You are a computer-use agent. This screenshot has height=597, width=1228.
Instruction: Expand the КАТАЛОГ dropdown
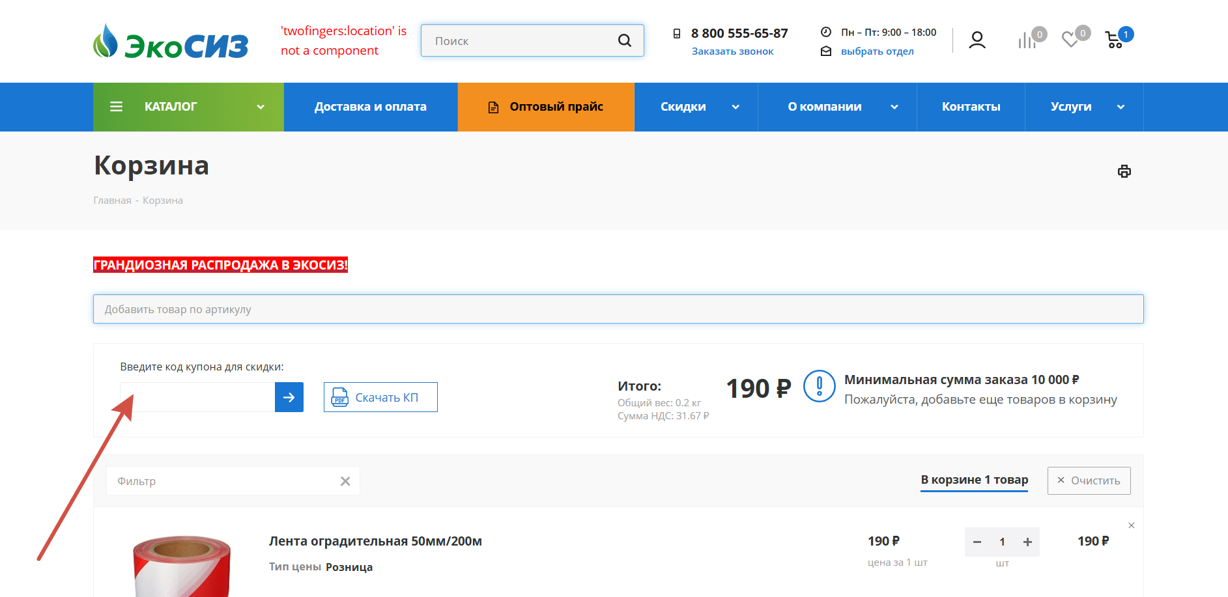pyautogui.click(x=261, y=107)
